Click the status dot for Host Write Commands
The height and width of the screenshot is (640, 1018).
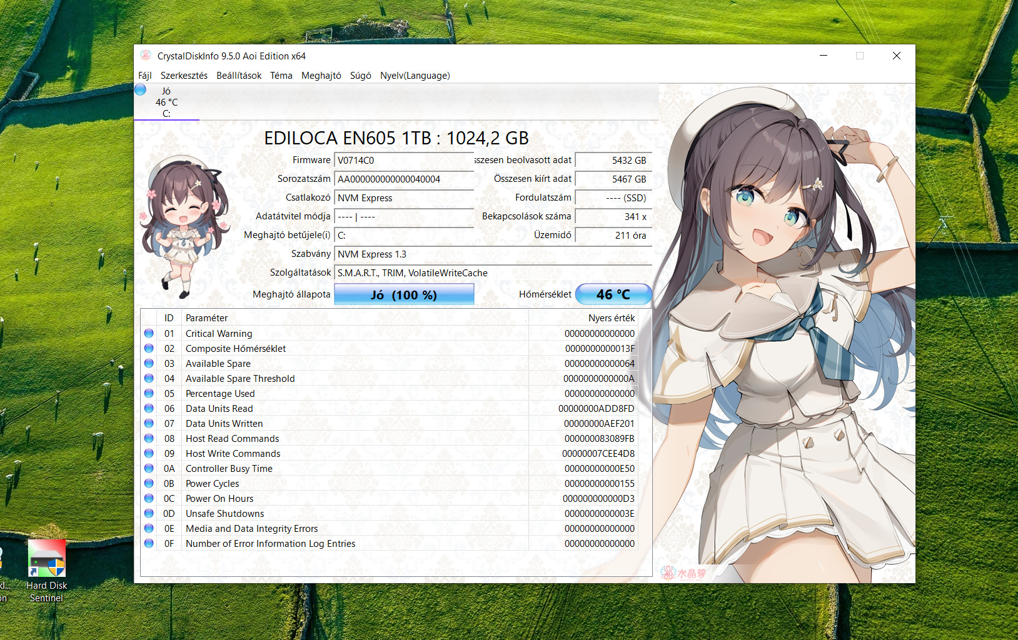(x=149, y=453)
